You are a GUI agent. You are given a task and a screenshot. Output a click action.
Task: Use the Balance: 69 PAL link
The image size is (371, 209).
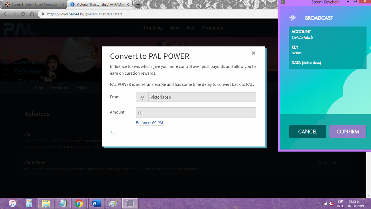tap(150, 123)
